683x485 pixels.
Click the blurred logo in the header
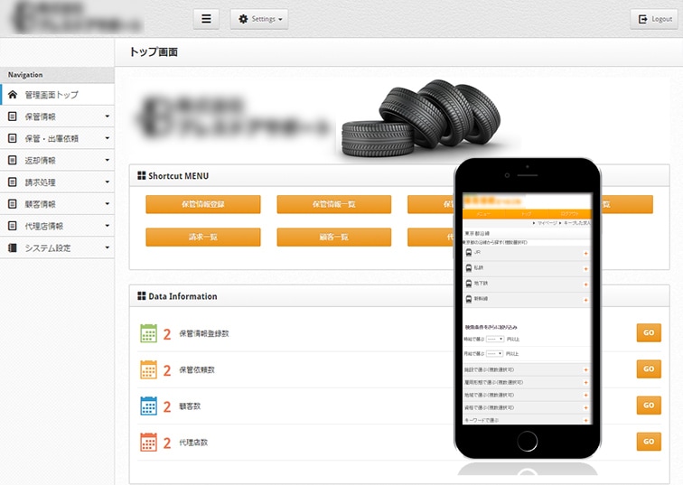pyautogui.click(x=76, y=19)
